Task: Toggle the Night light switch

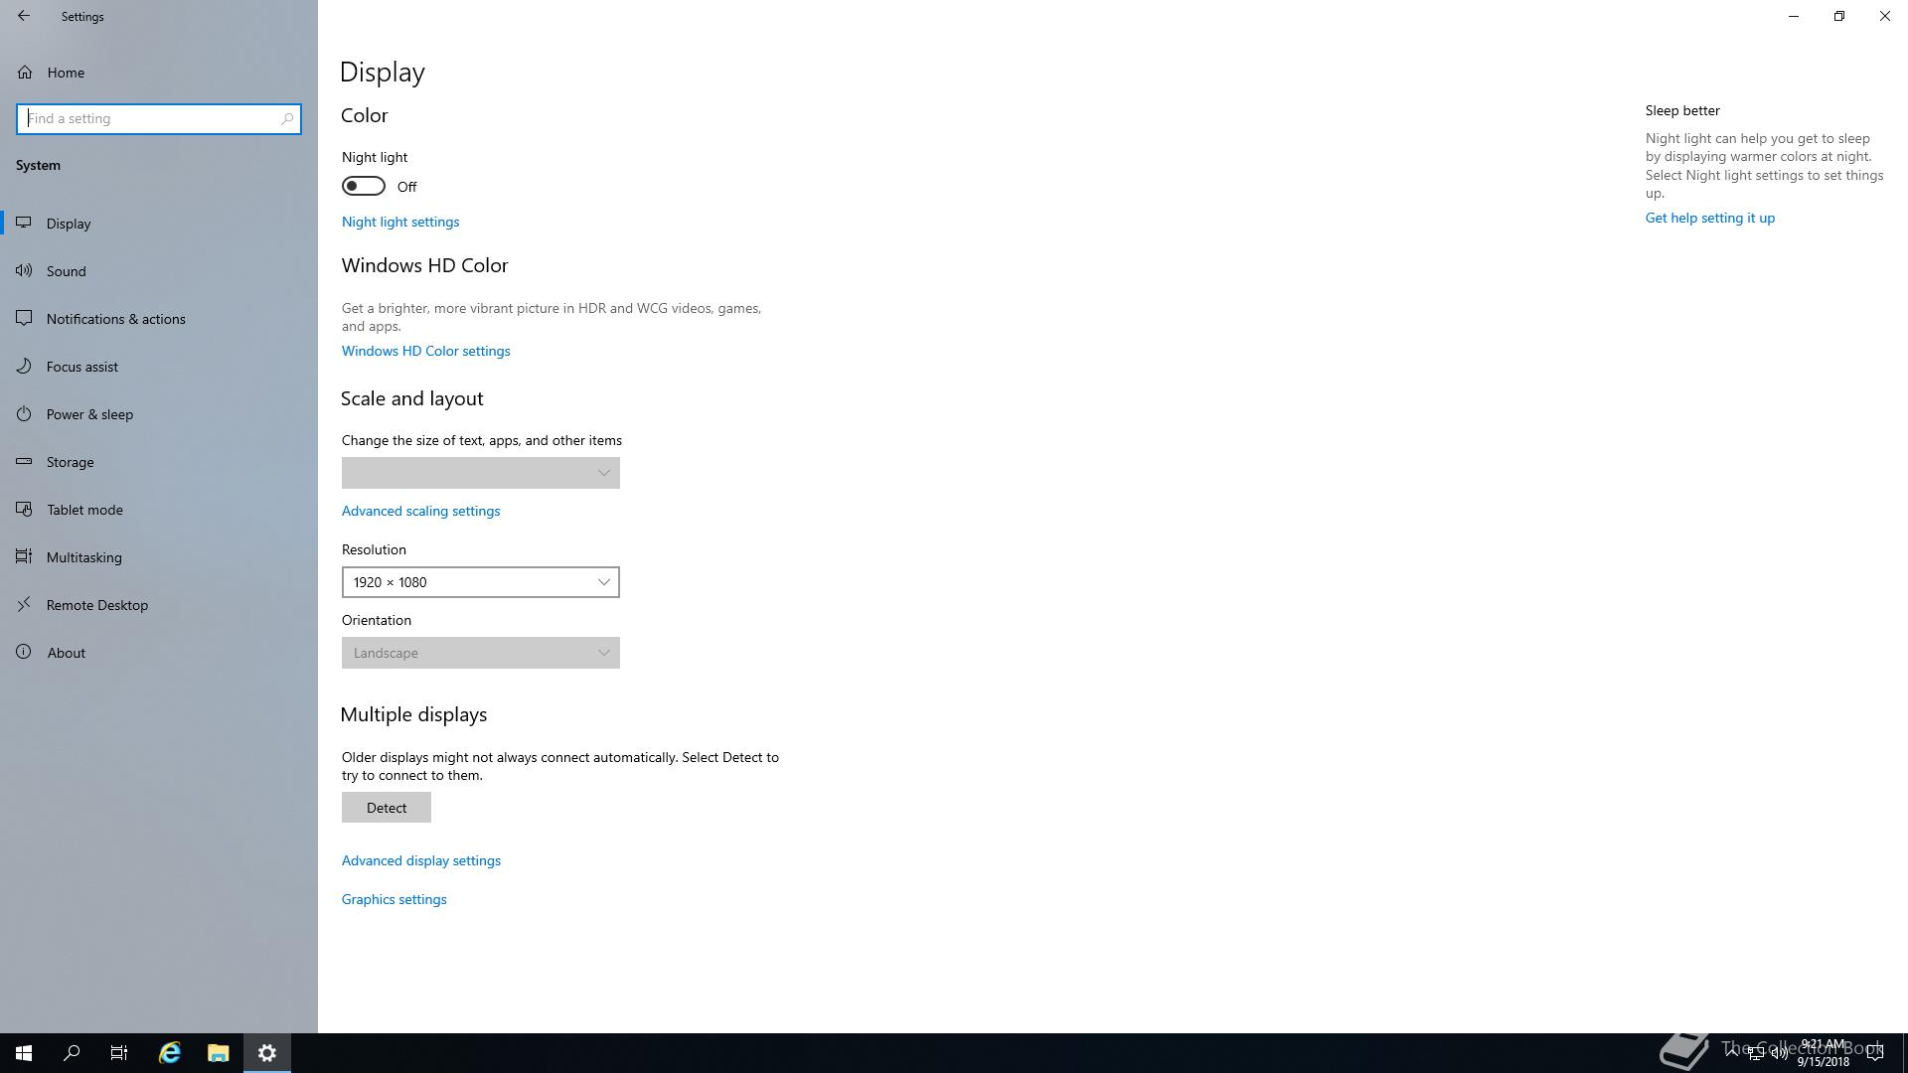Action: [364, 186]
